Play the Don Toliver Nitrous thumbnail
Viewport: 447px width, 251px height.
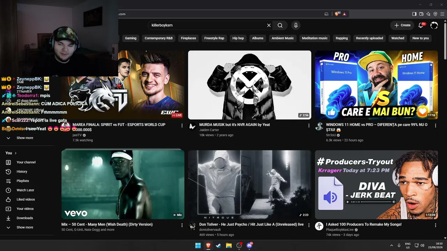(250, 185)
